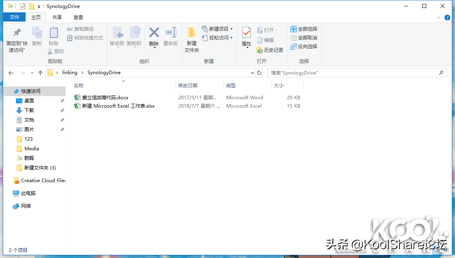
Task: Open Properties with the checkmark icon
Action: pyautogui.click(x=246, y=33)
